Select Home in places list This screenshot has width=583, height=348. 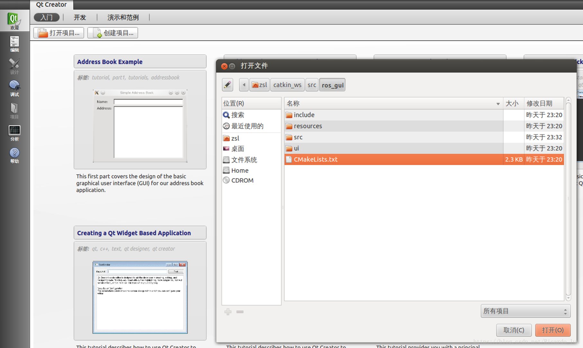pos(251,170)
